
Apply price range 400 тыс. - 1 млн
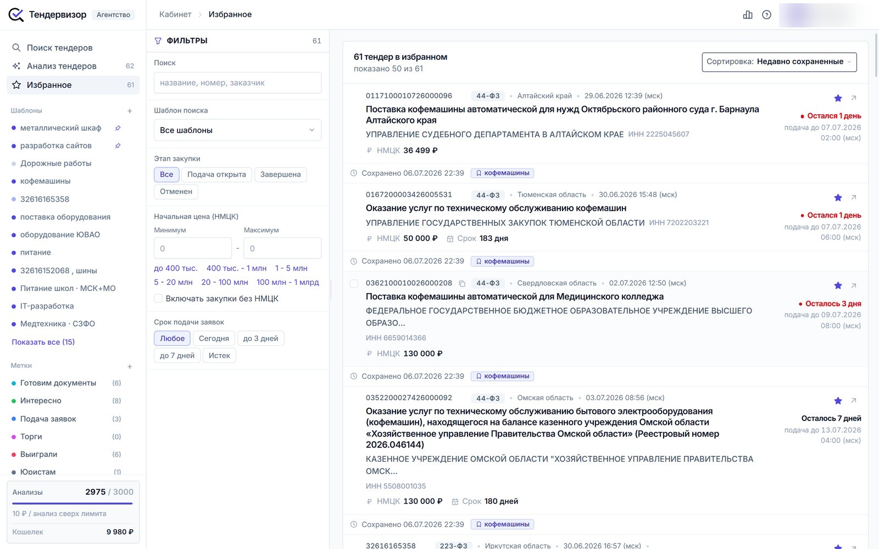[236, 268]
